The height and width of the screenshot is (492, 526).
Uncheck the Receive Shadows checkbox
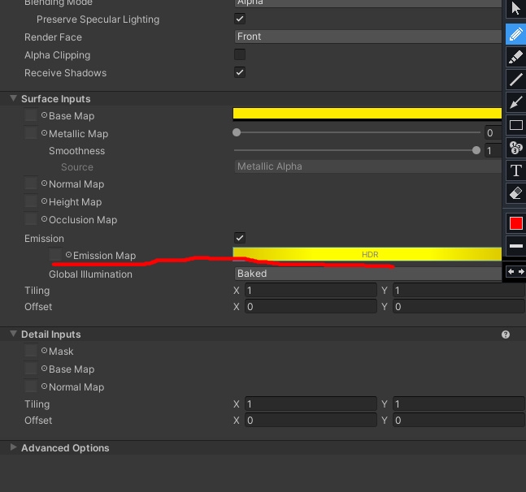(240, 72)
